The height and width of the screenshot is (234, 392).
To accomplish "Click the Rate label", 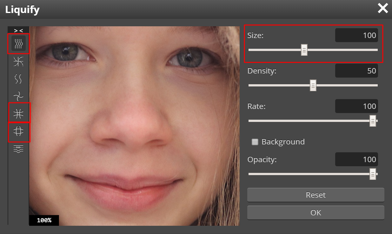I will (256, 106).
